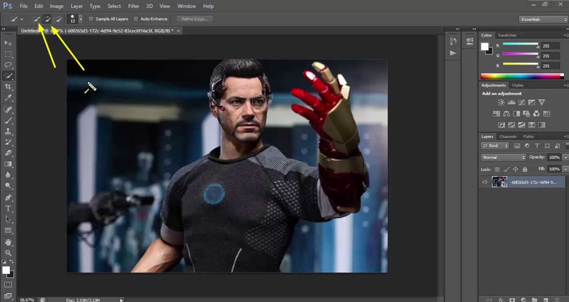Toggle lock all for layer
The height and width of the screenshot is (302, 569).
click(525, 169)
